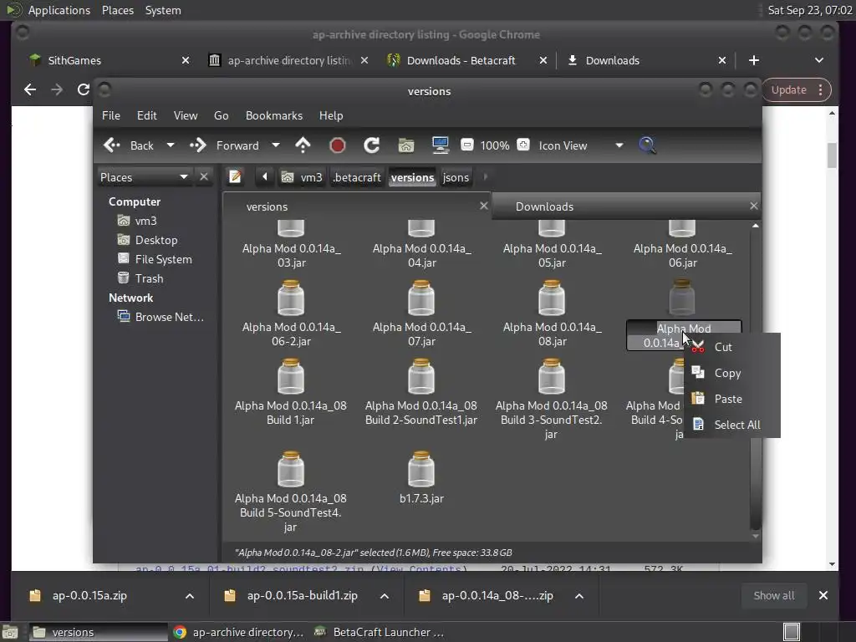Screen dimensions: 856x642
Task: Open the Home folder toolbar icon
Action: coord(406,145)
